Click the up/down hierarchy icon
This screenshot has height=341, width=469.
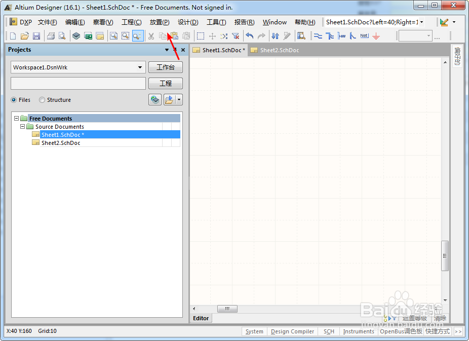pyautogui.click(x=275, y=36)
